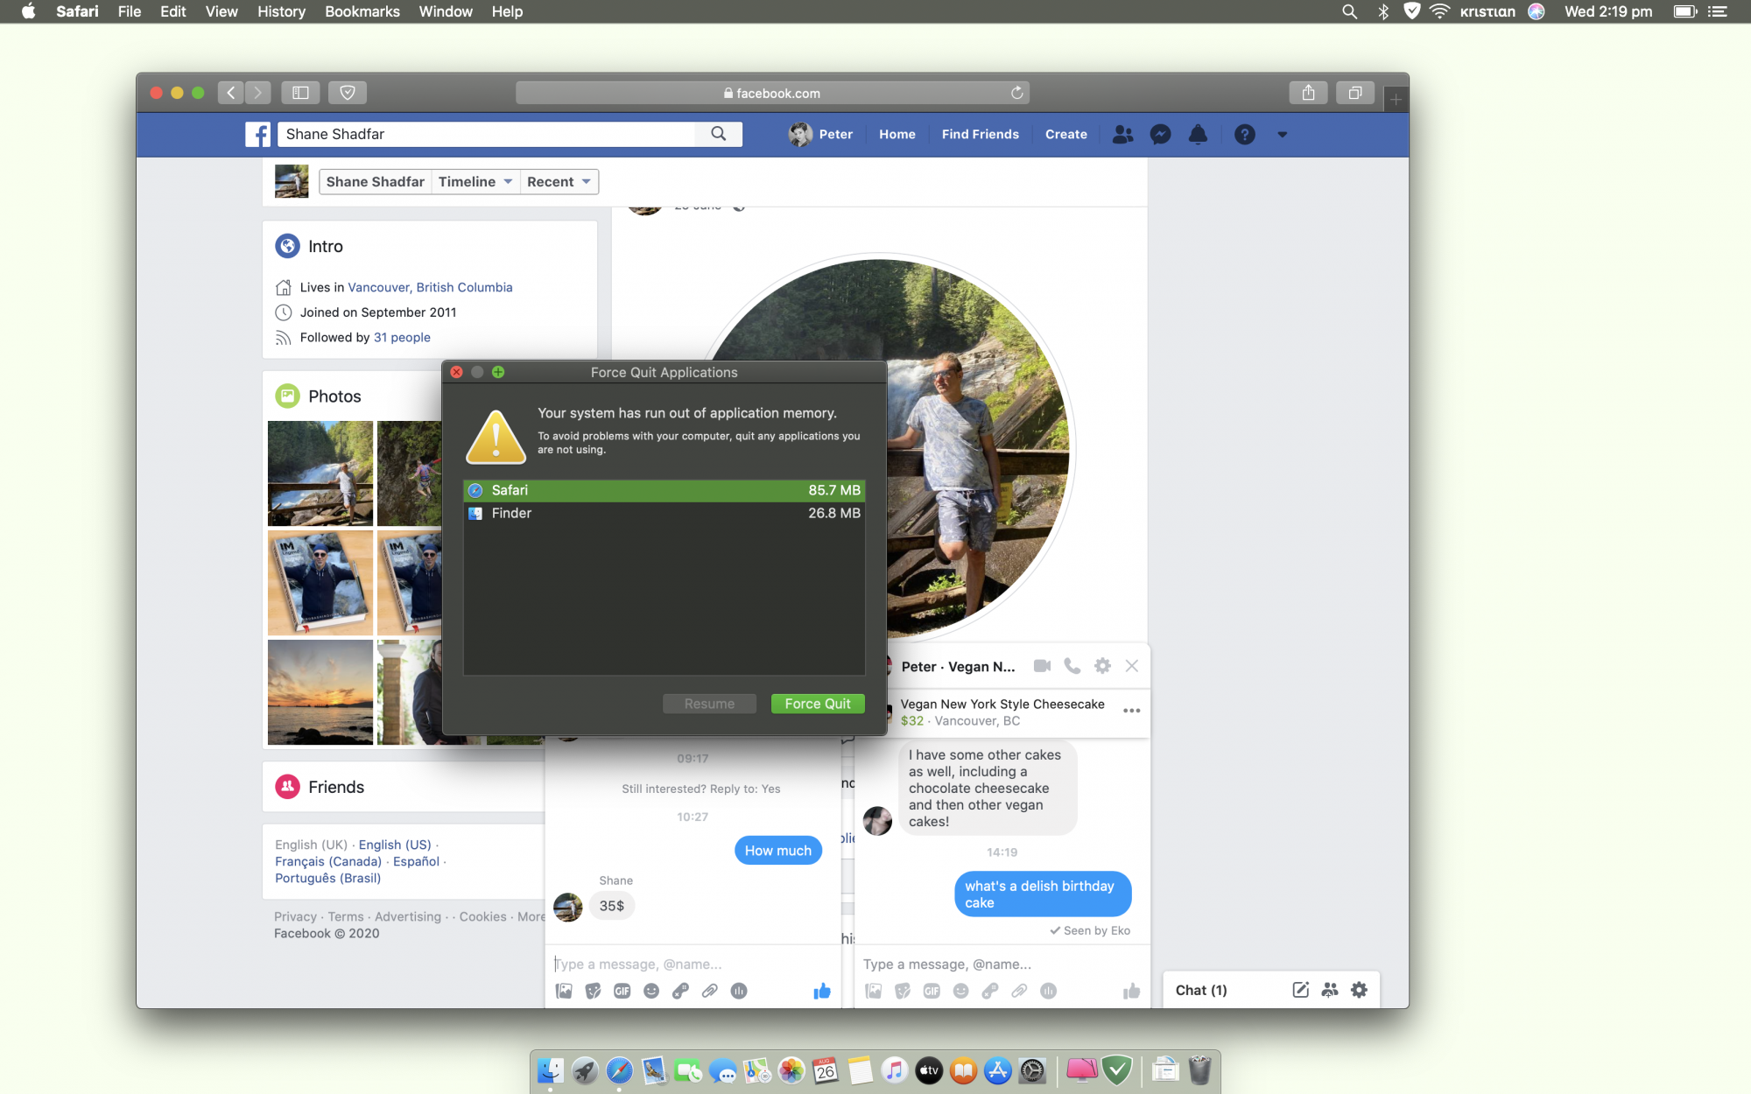Open Finder from the Dock

[x=551, y=1069]
